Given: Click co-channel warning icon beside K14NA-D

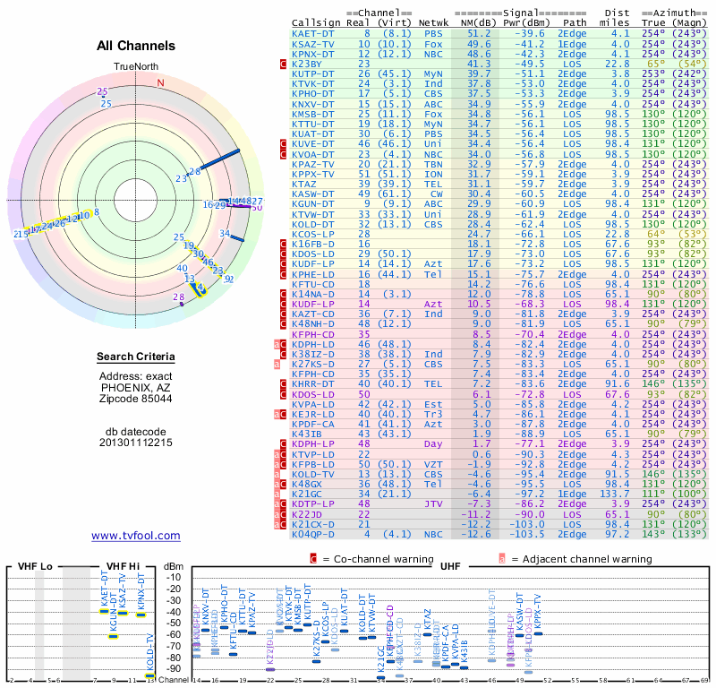Looking at the screenshot, I should (x=284, y=294).
